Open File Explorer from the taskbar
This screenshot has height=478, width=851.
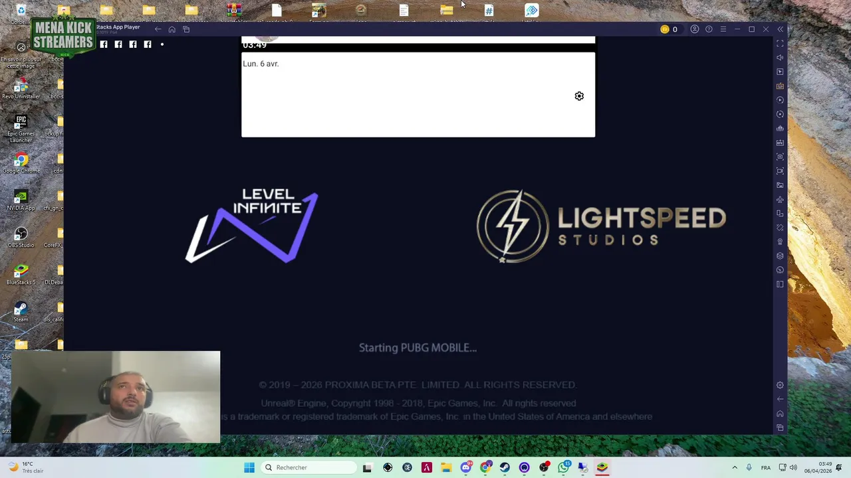(x=446, y=467)
